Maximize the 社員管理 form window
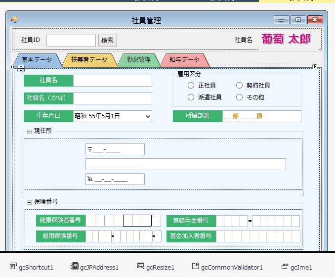335x277 pixels. (298, 20)
